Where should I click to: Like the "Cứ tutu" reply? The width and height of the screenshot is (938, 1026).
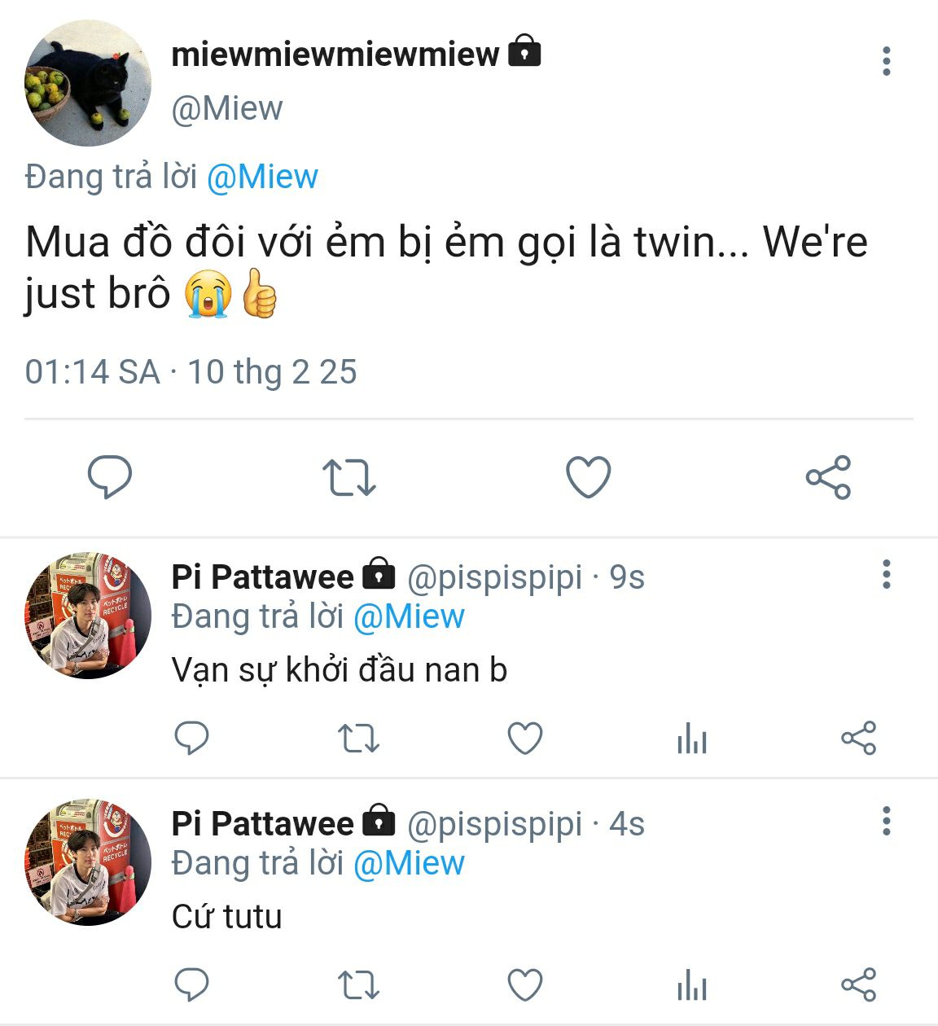pos(525,985)
